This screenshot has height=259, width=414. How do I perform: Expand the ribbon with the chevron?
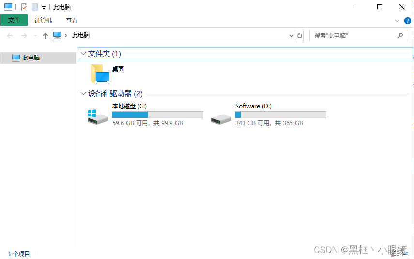(397, 21)
